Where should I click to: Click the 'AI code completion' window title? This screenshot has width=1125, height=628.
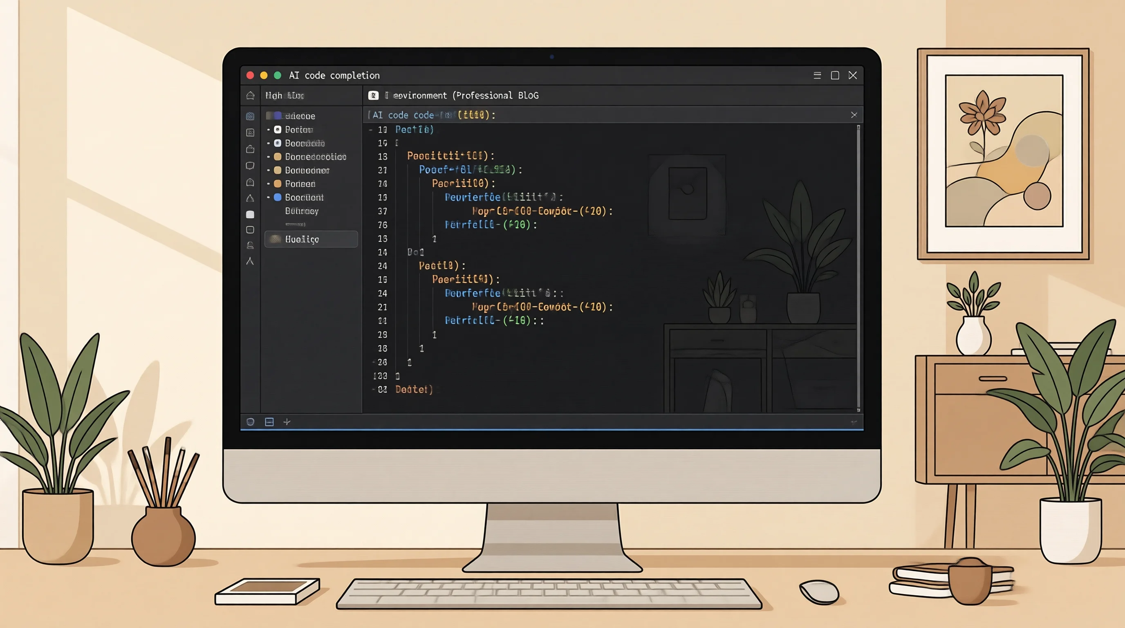pyautogui.click(x=334, y=75)
